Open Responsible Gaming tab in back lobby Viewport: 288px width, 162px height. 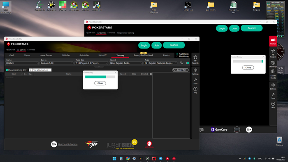point(125,33)
